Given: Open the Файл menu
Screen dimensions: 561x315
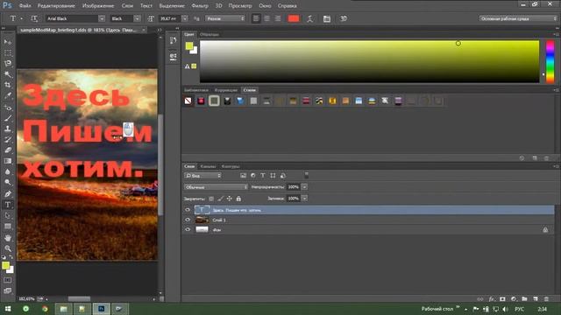Looking at the screenshot, I should (25, 6).
